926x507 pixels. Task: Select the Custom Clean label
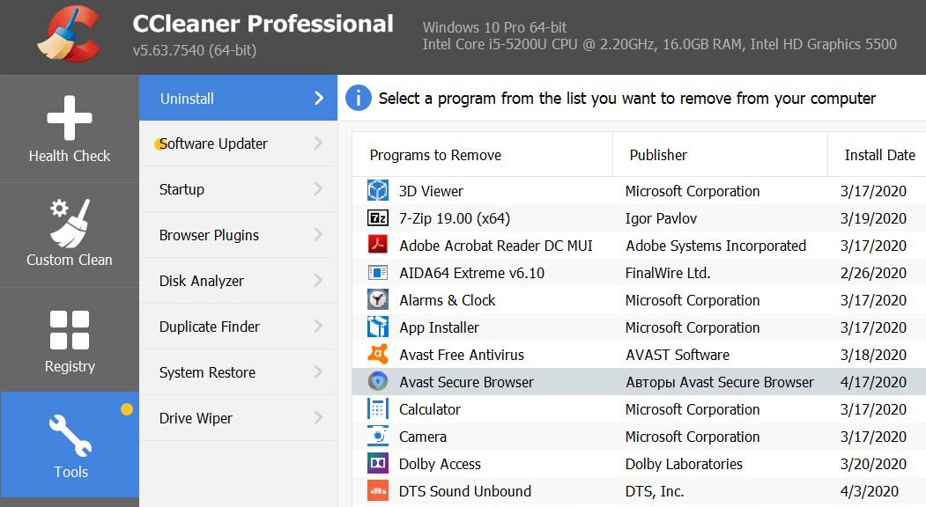pos(70,260)
